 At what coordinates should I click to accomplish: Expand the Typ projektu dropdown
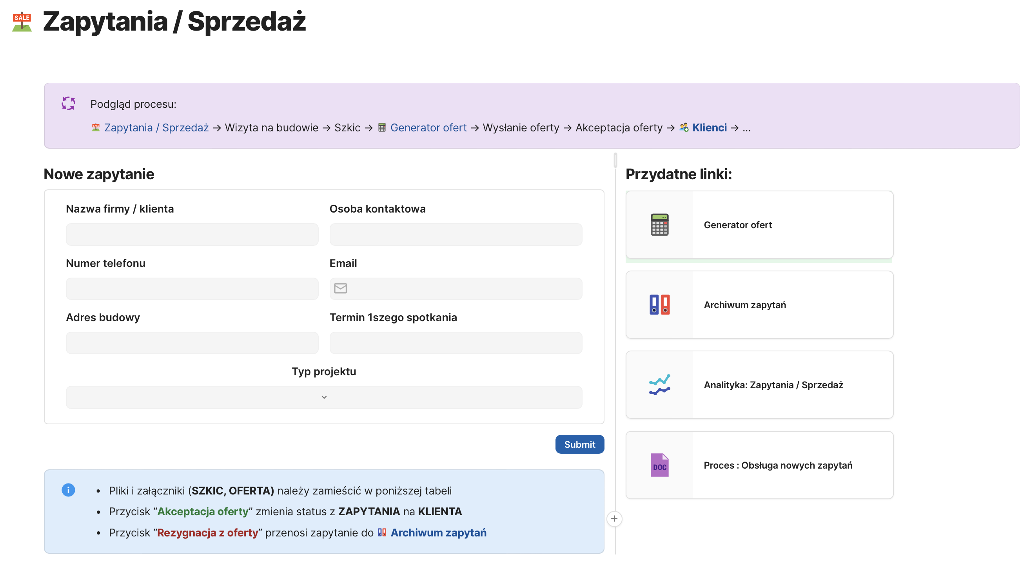(x=324, y=397)
